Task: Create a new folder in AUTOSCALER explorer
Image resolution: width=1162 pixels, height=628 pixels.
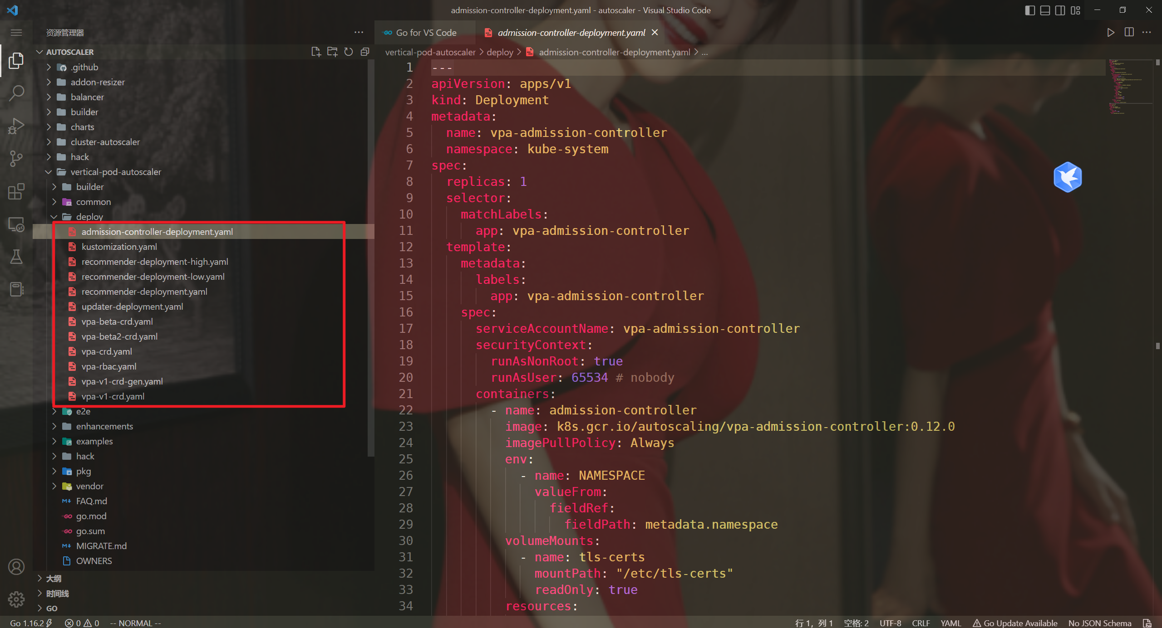Action: point(332,52)
